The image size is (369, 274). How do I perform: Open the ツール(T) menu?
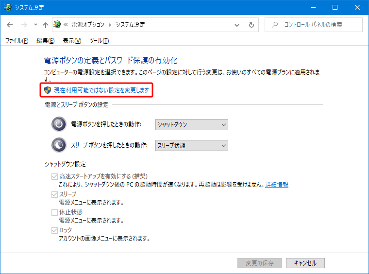(99, 41)
